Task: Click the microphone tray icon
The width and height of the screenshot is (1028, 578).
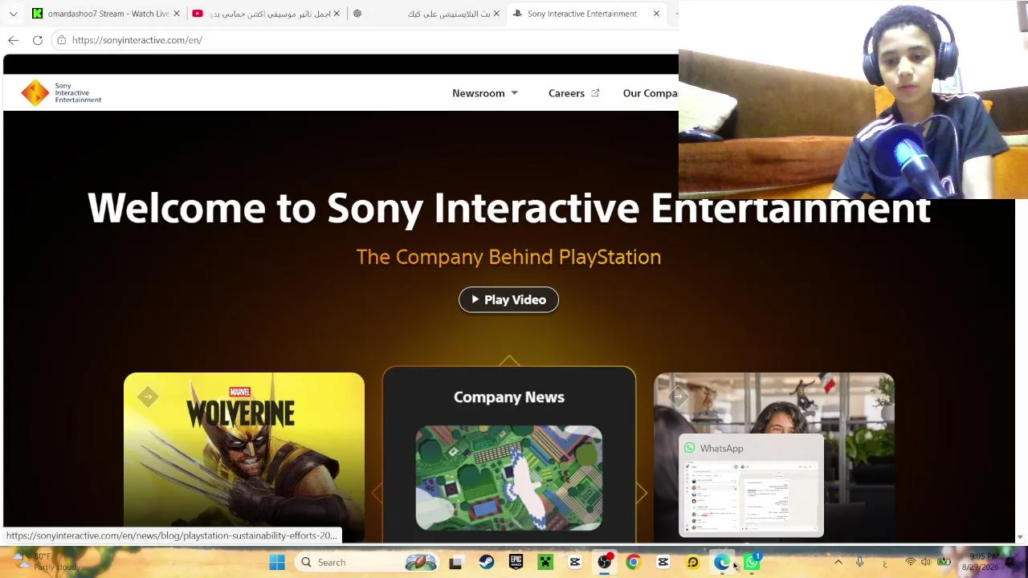Action: (859, 563)
